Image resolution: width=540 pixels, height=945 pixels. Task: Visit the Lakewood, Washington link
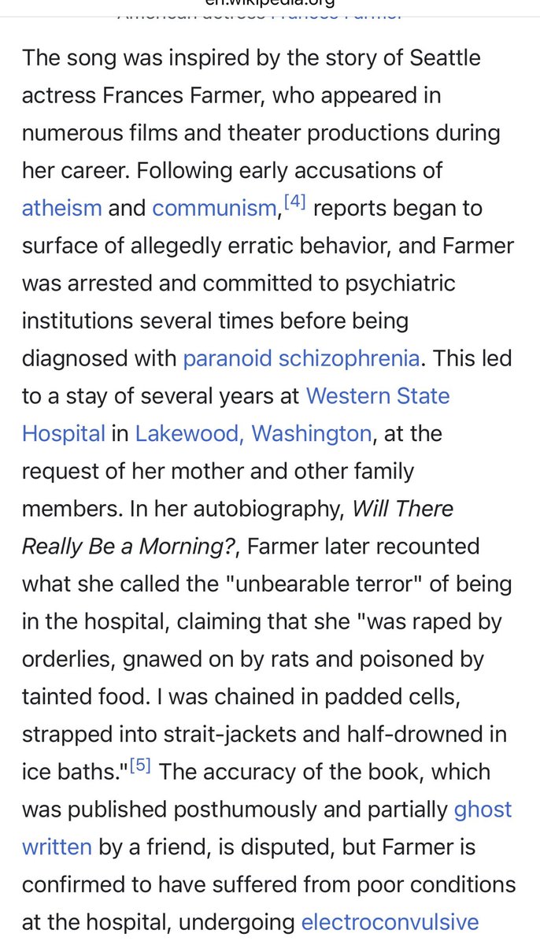[253, 433]
